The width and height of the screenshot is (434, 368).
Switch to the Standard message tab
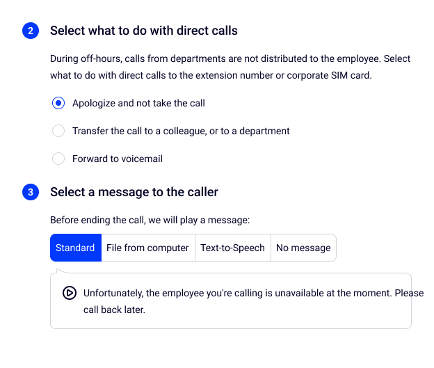pyautogui.click(x=75, y=248)
